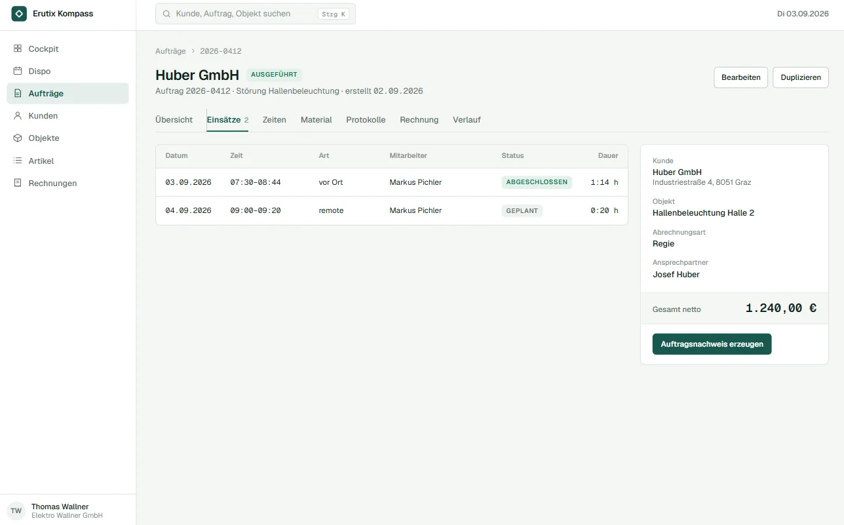Switch to the Zeiten tab
The height and width of the screenshot is (525, 844).
pyautogui.click(x=275, y=120)
